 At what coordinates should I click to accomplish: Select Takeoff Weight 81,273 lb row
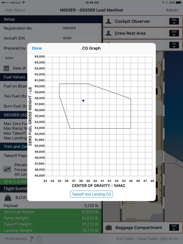[x=51, y=224]
